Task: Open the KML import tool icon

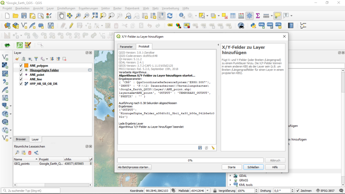Action: 261,25
